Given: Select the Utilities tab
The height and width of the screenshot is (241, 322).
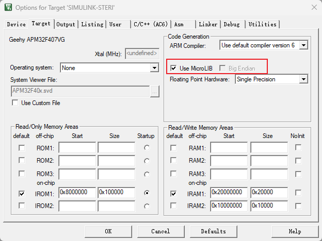Looking at the screenshot, I should coord(263,24).
